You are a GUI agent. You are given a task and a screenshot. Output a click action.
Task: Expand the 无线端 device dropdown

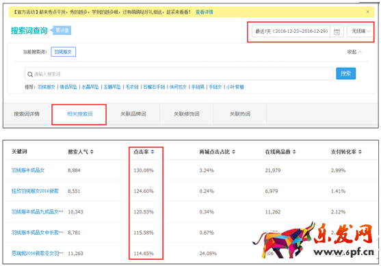(361, 31)
